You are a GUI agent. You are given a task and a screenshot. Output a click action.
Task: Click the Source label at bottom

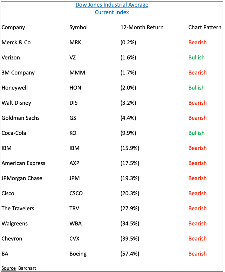9,268
